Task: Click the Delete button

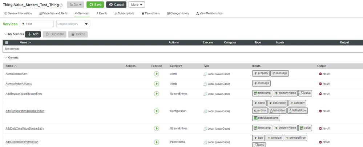Action: tap(78, 34)
